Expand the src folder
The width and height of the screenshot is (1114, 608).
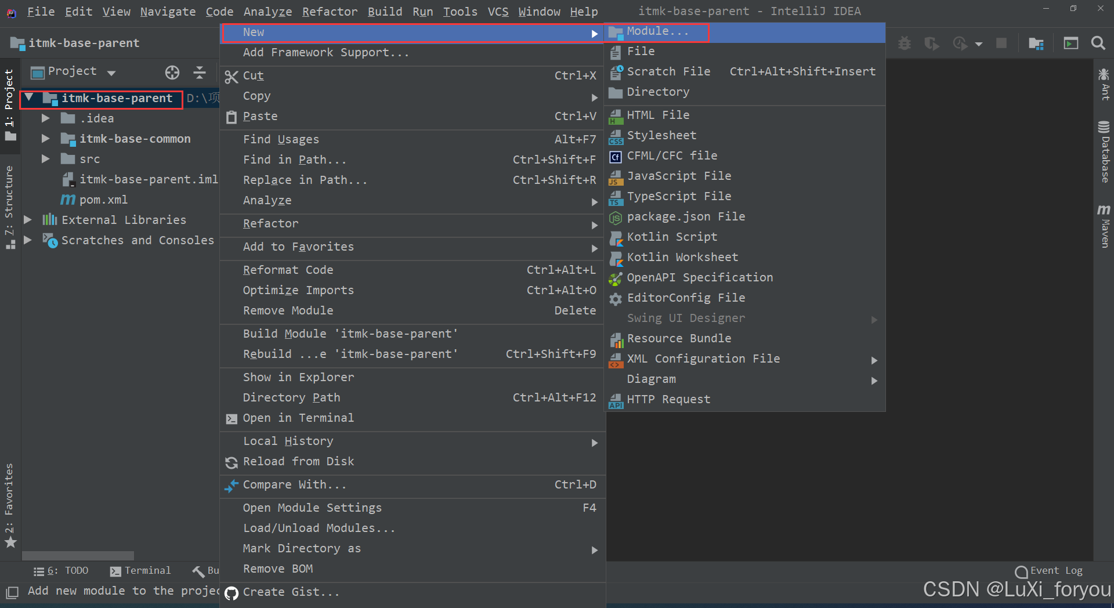click(45, 159)
